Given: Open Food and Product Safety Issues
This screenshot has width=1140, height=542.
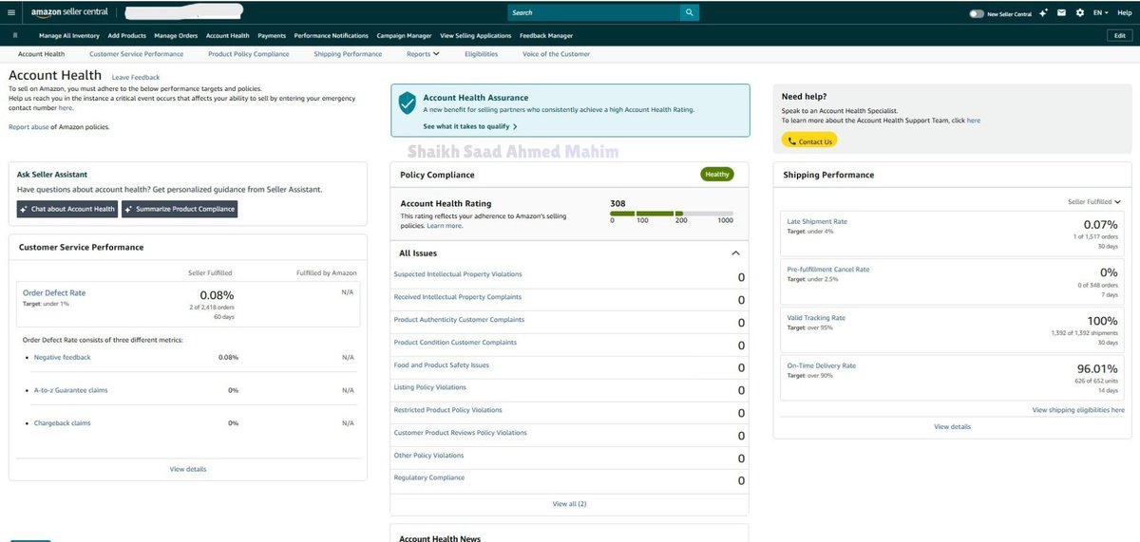Looking at the screenshot, I should coord(442,365).
